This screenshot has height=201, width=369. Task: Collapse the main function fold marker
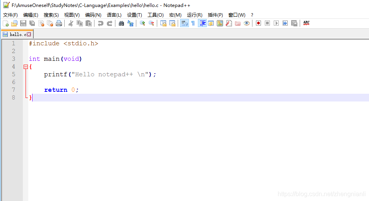pos(26,67)
